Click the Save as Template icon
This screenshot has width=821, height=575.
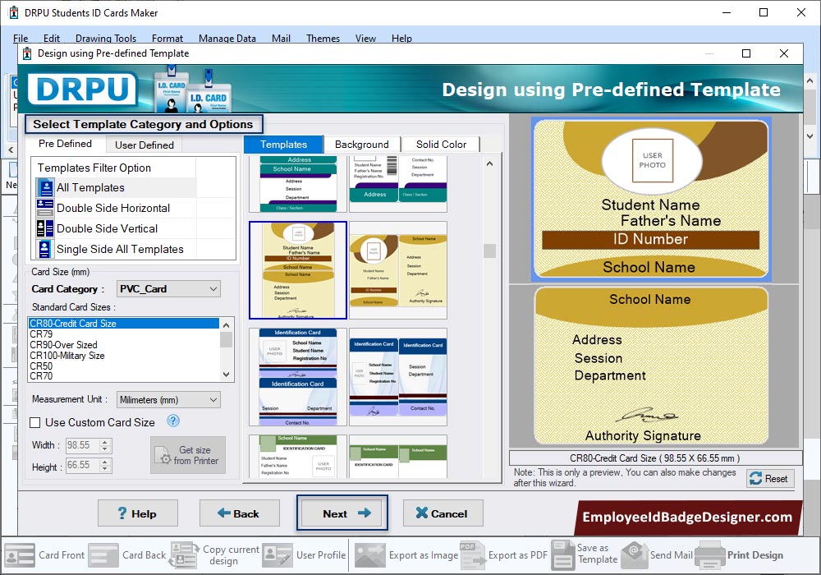[x=563, y=555]
